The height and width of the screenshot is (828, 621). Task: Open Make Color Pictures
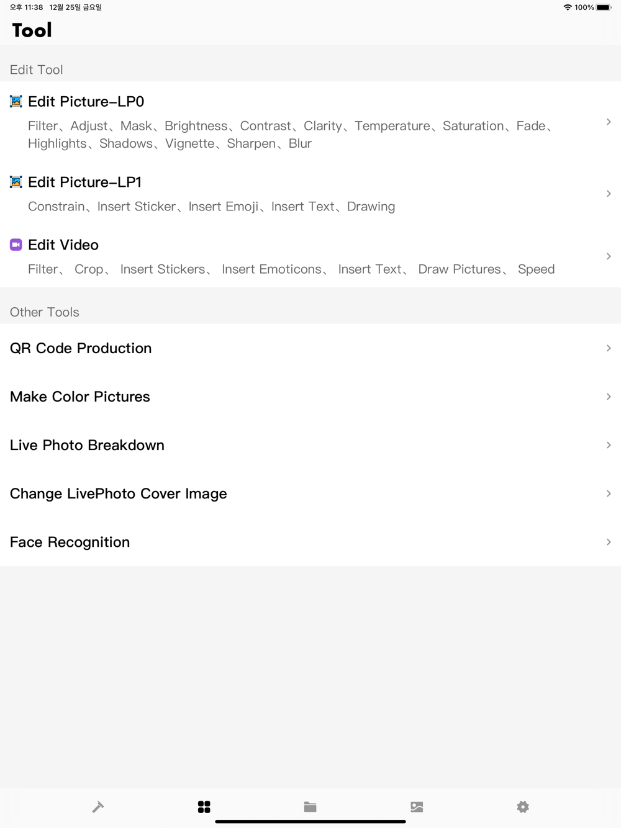point(310,397)
